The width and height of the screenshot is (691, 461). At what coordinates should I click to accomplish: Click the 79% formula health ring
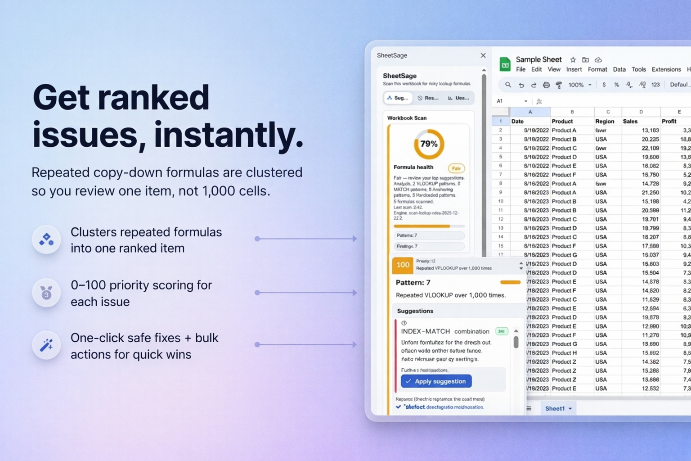click(429, 144)
